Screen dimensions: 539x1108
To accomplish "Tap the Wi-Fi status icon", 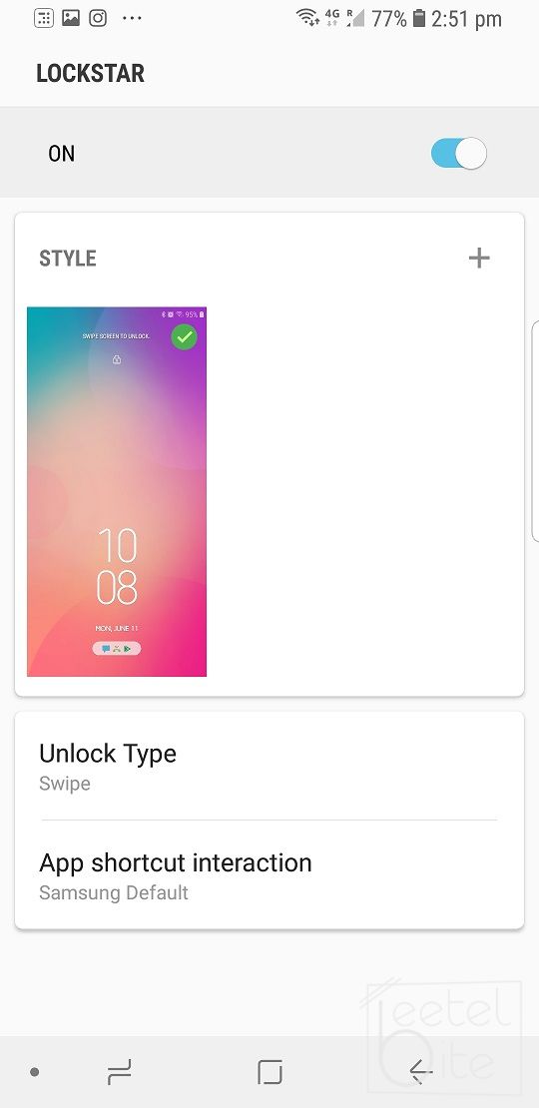I will (x=307, y=18).
